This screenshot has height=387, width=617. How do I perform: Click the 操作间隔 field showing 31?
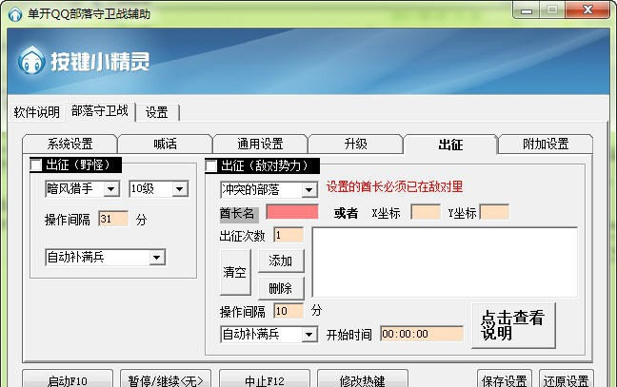(x=113, y=219)
